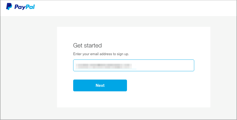Click gray page background beneath the card
This screenshot has width=237, height=120.
click(x=134, y=113)
